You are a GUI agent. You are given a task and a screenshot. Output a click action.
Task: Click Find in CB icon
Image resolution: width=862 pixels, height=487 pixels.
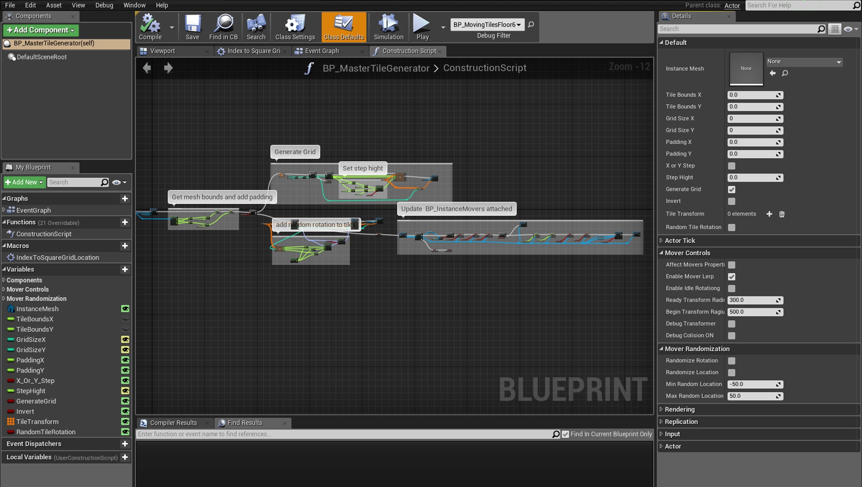pyautogui.click(x=223, y=27)
